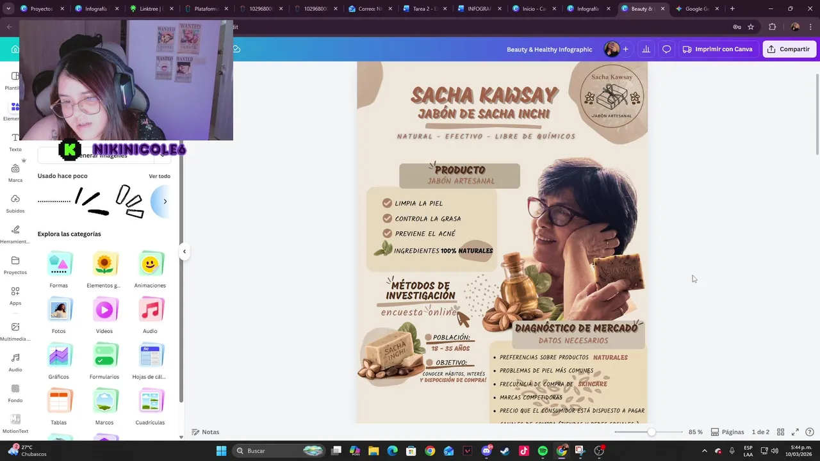Open the comments speech bubble icon
The image size is (820, 461).
tap(666, 49)
